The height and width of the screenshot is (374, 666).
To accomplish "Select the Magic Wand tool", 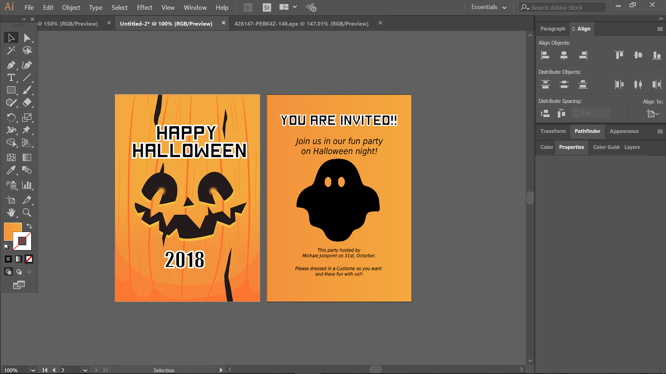I will click(x=11, y=51).
